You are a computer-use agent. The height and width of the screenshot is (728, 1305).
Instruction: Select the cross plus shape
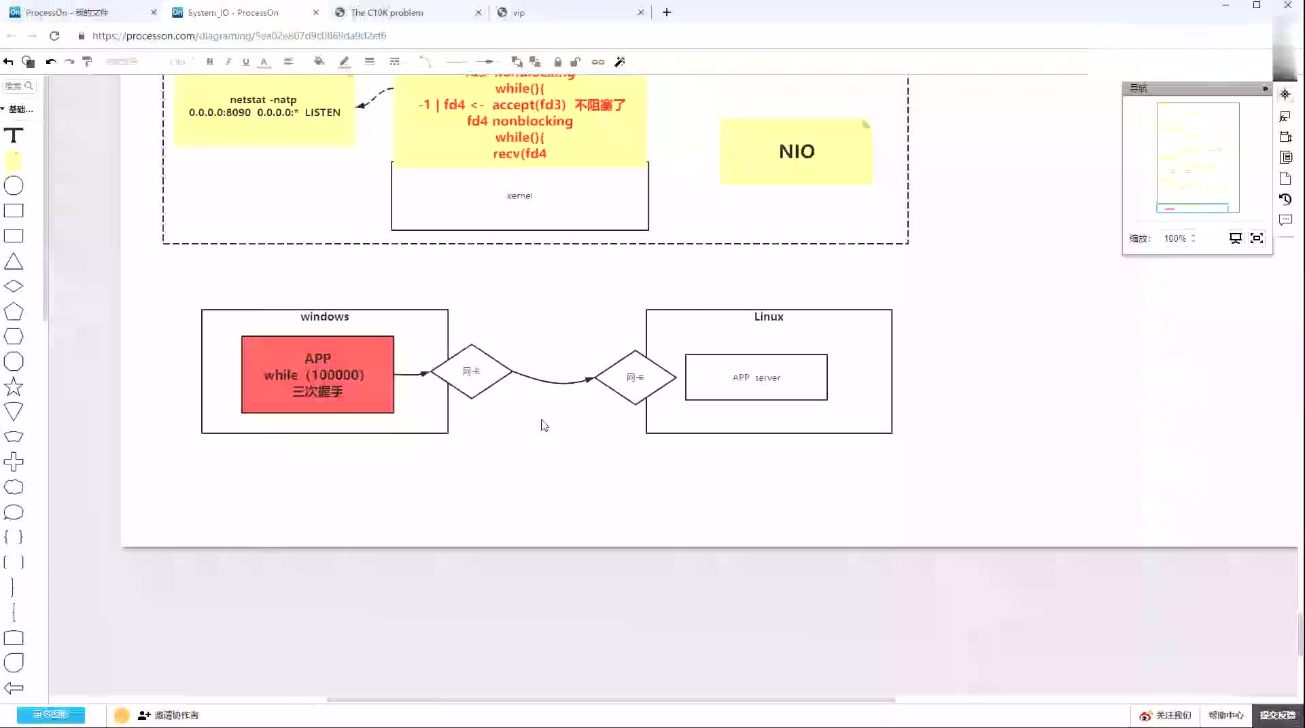(14, 462)
